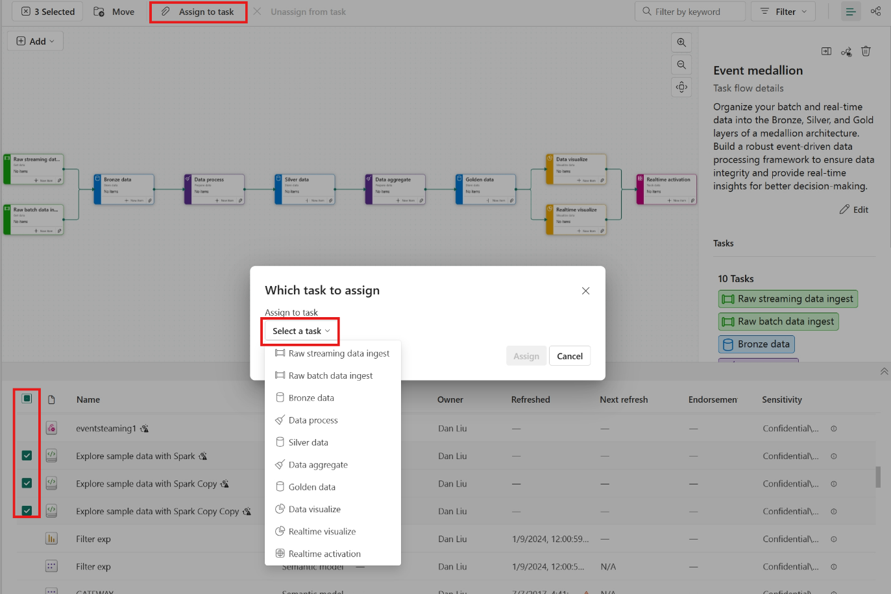Viewport: 891px width, 594px height.
Task: Click the Move folder icon
Action: point(99,12)
